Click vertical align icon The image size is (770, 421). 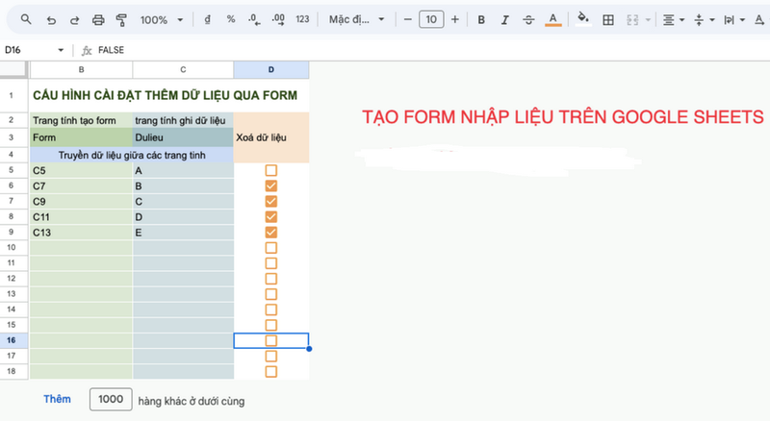699,20
